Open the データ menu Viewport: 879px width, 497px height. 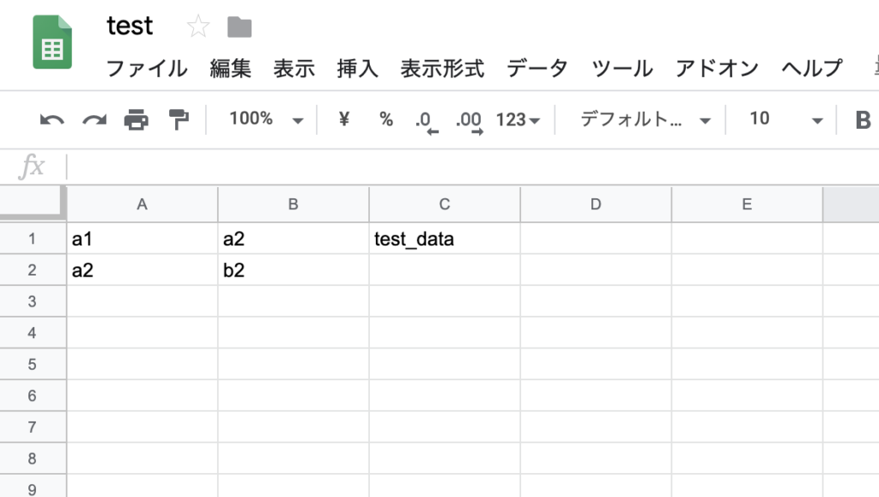[536, 69]
